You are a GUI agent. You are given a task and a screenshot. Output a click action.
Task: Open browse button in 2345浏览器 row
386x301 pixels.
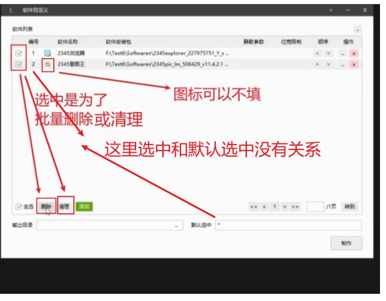(x=343, y=53)
